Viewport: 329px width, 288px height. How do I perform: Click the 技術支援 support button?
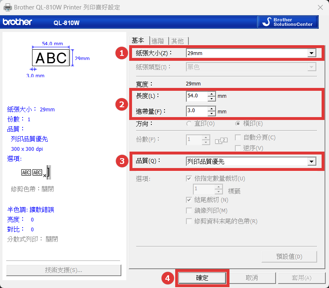tap(64, 270)
